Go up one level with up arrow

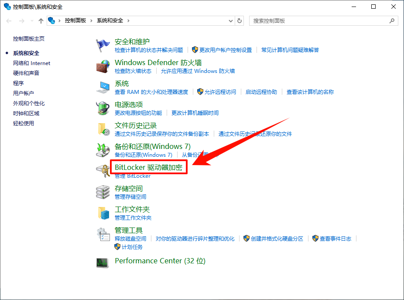(x=41, y=21)
